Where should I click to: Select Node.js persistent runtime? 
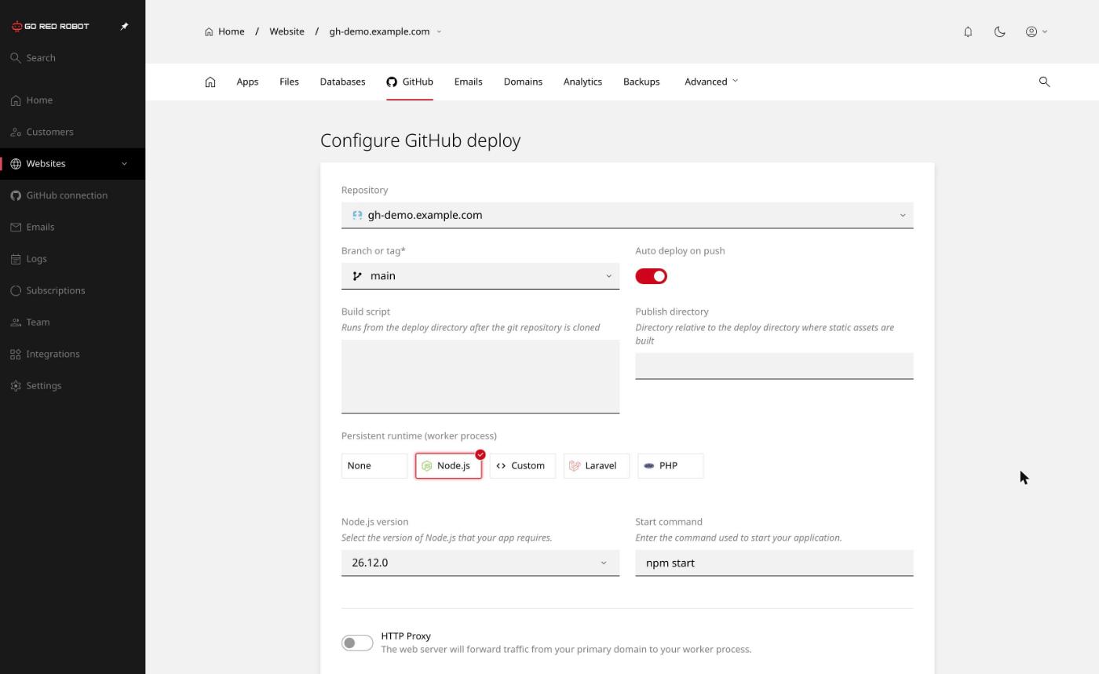pos(448,466)
